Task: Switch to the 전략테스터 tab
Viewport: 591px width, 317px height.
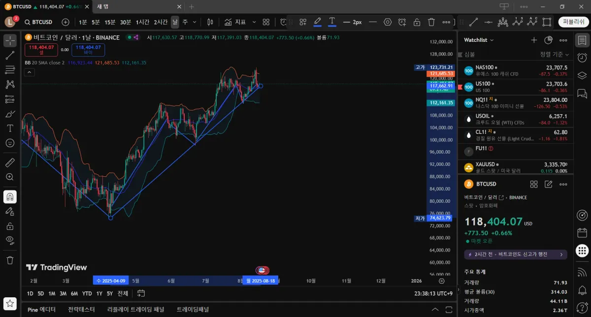Action: click(x=81, y=310)
